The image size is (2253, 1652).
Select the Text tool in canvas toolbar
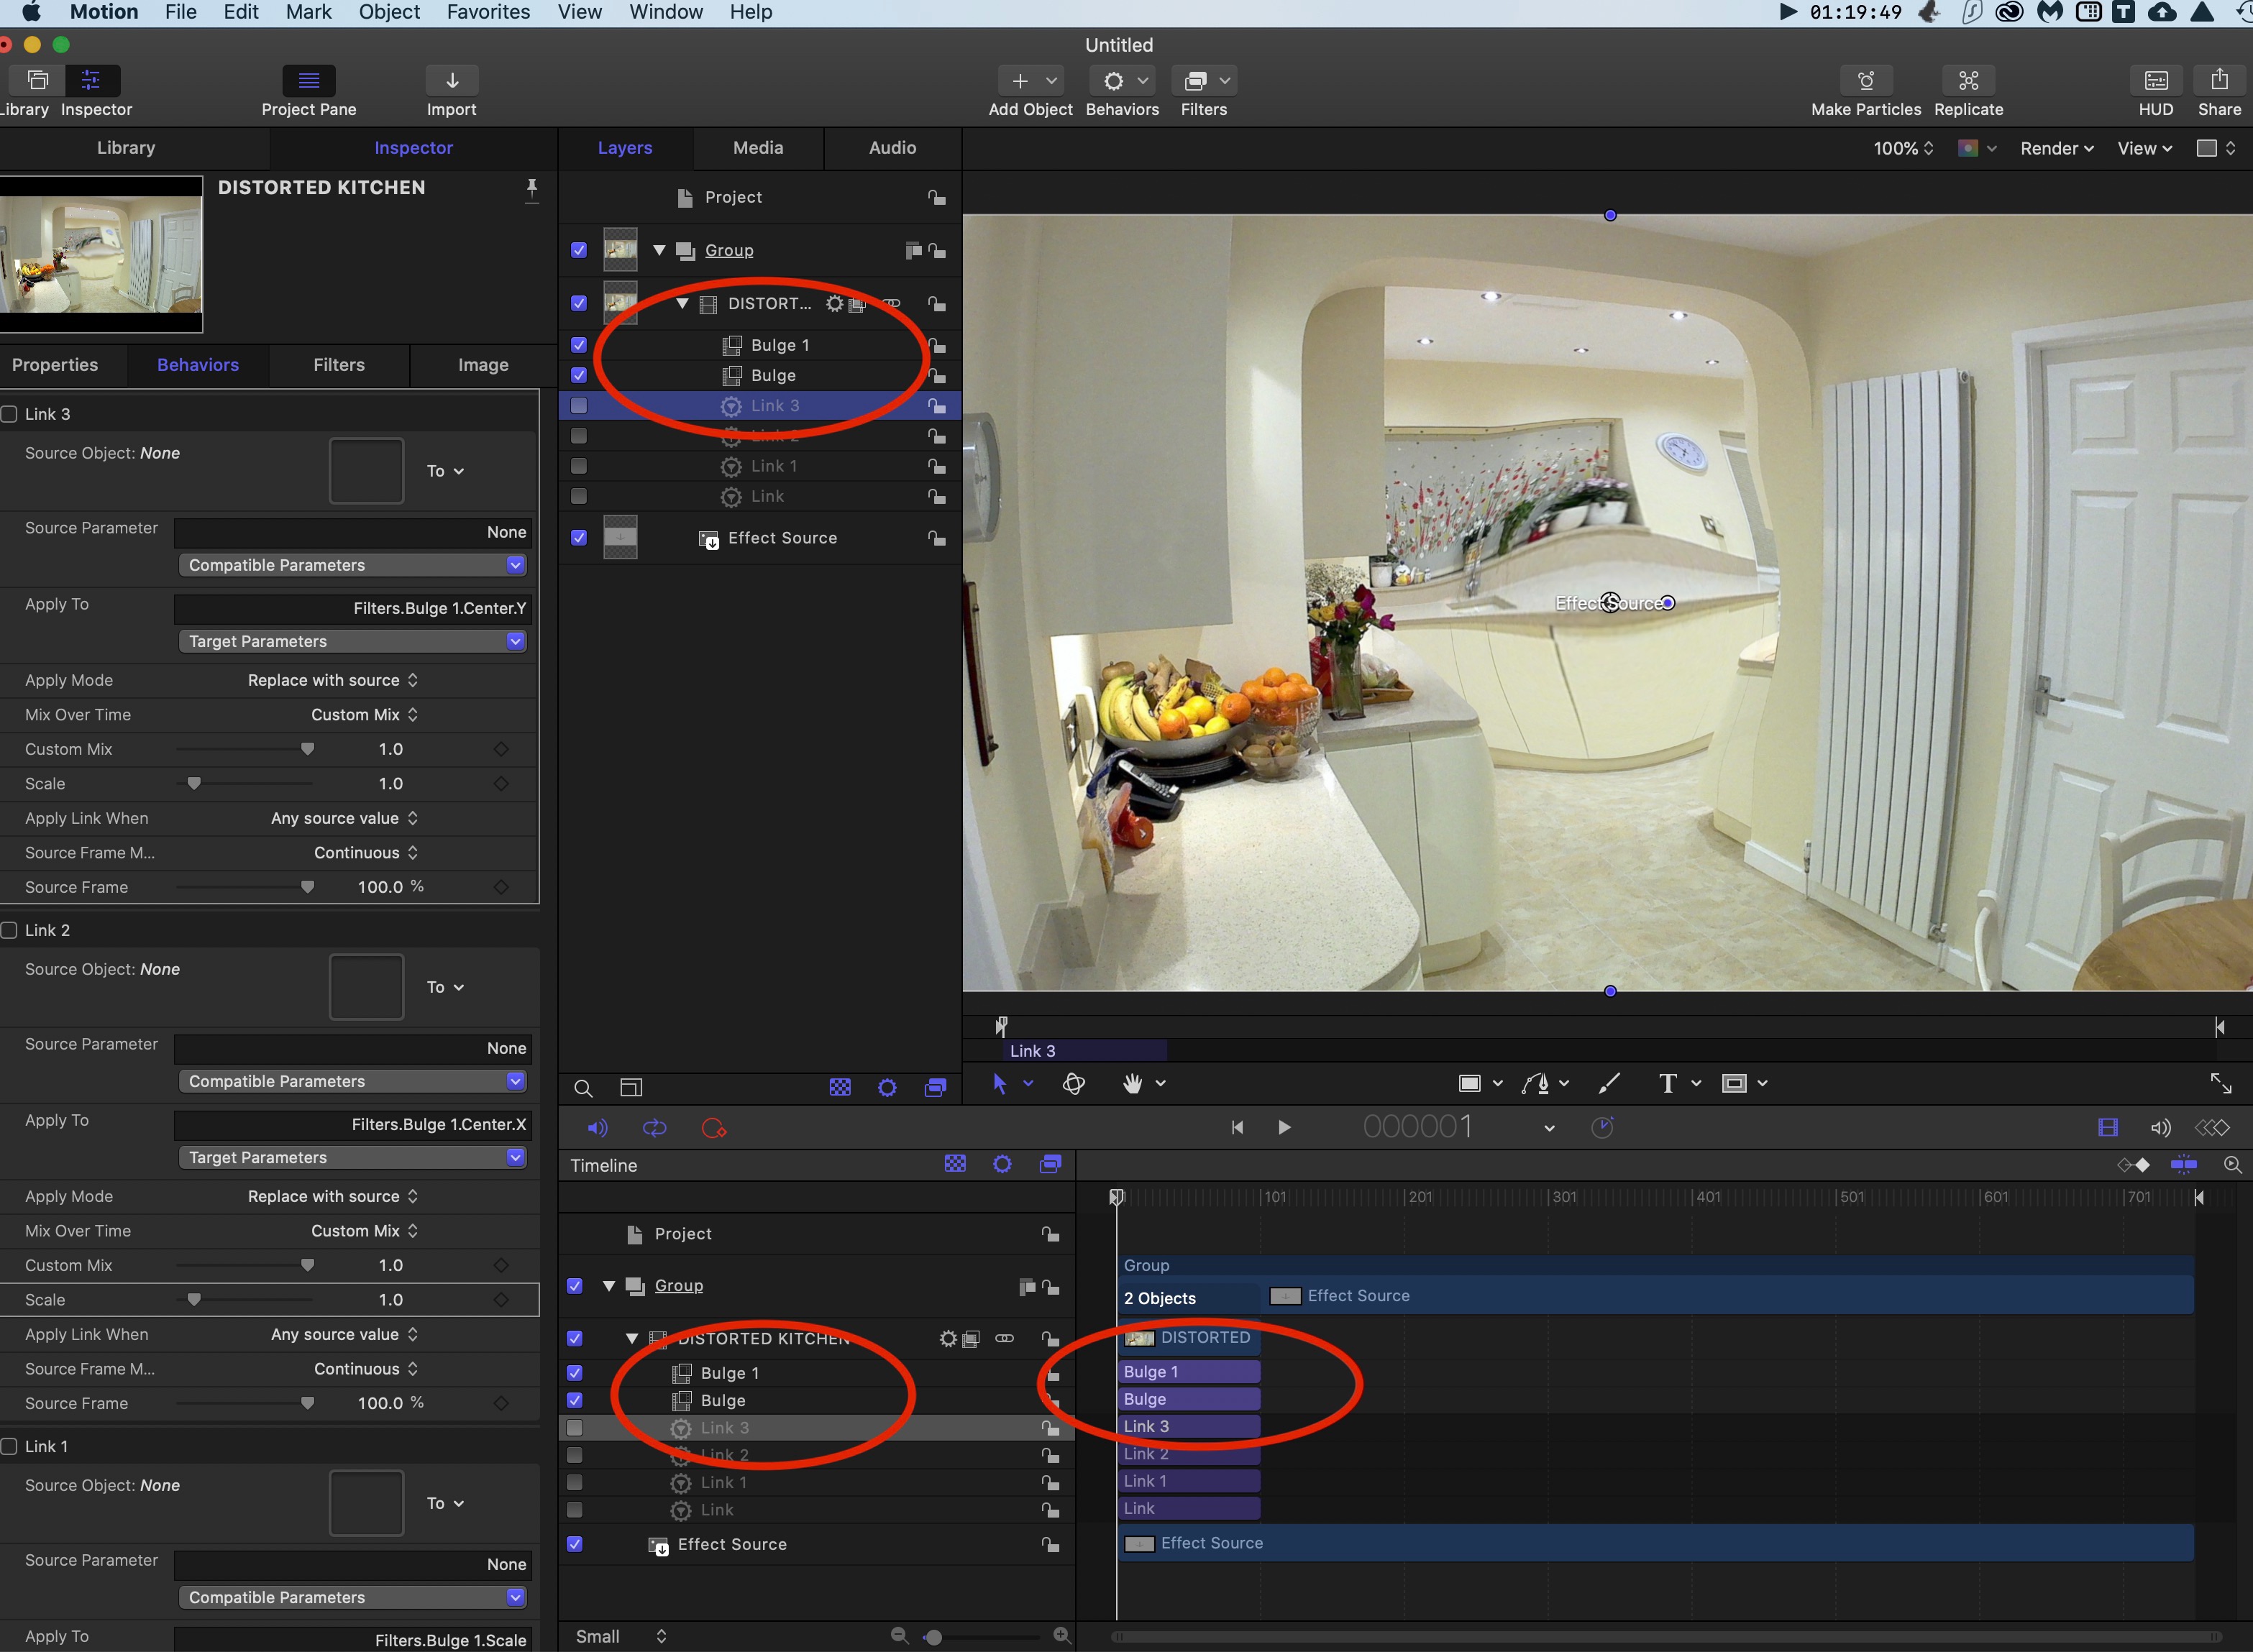pos(1667,1084)
